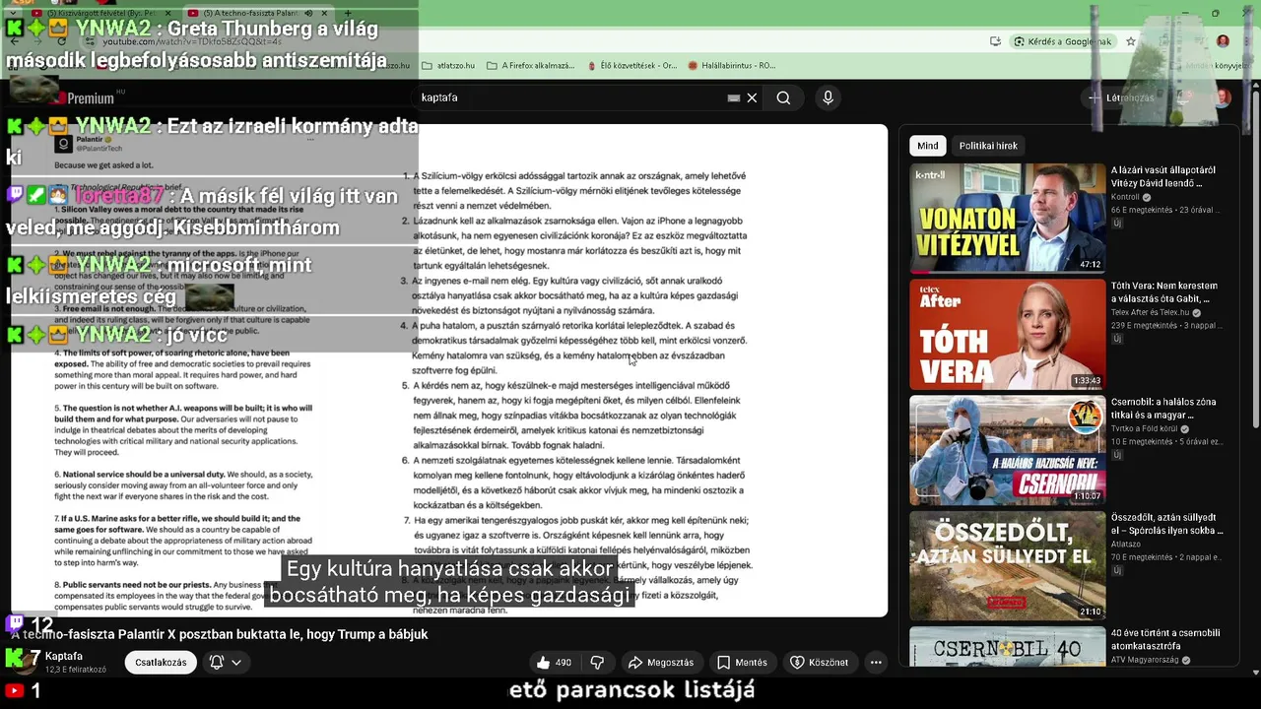
Task: Open the Halállabirintus bookmark
Action: point(732,66)
